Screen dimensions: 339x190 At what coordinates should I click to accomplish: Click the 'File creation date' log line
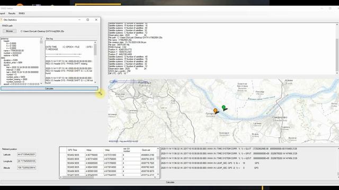(127, 42)
